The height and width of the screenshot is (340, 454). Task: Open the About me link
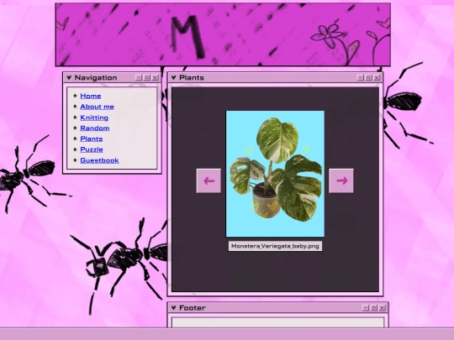point(97,107)
